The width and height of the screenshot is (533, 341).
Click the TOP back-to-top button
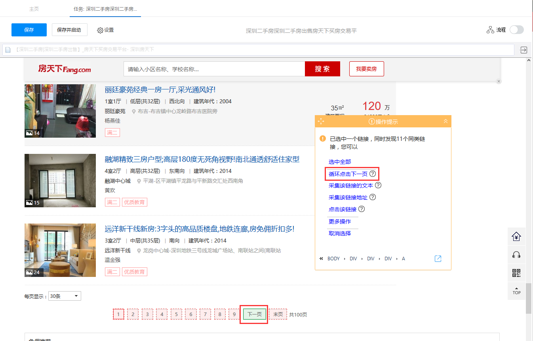[516, 291]
